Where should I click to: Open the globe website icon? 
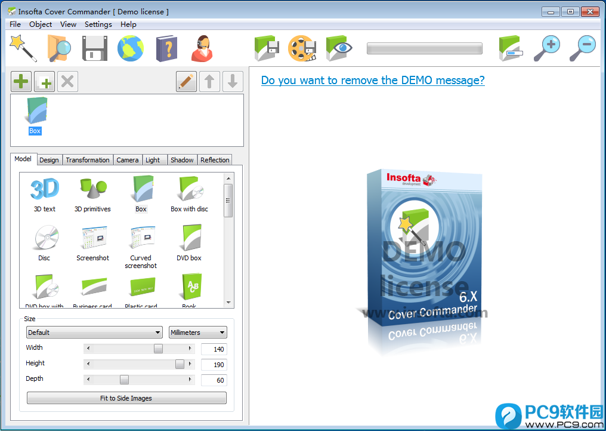[131, 48]
